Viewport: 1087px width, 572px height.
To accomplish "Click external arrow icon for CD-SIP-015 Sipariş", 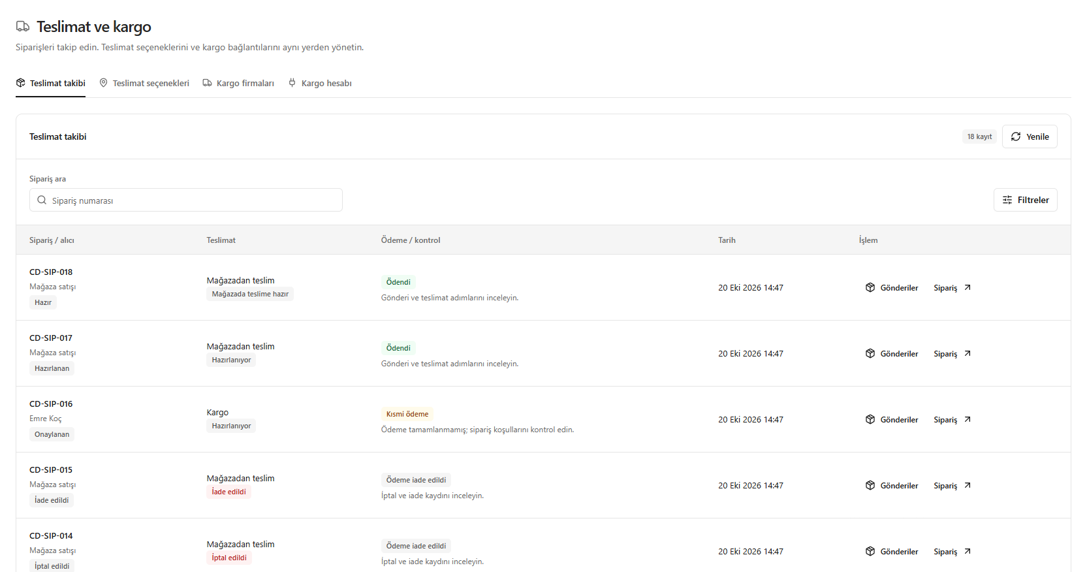I will tap(968, 485).
